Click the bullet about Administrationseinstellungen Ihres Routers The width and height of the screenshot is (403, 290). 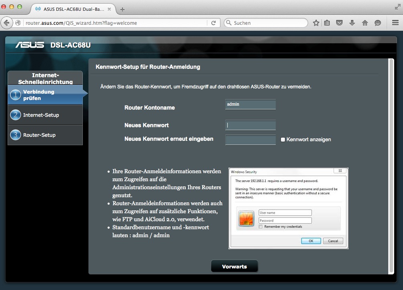point(166,183)
